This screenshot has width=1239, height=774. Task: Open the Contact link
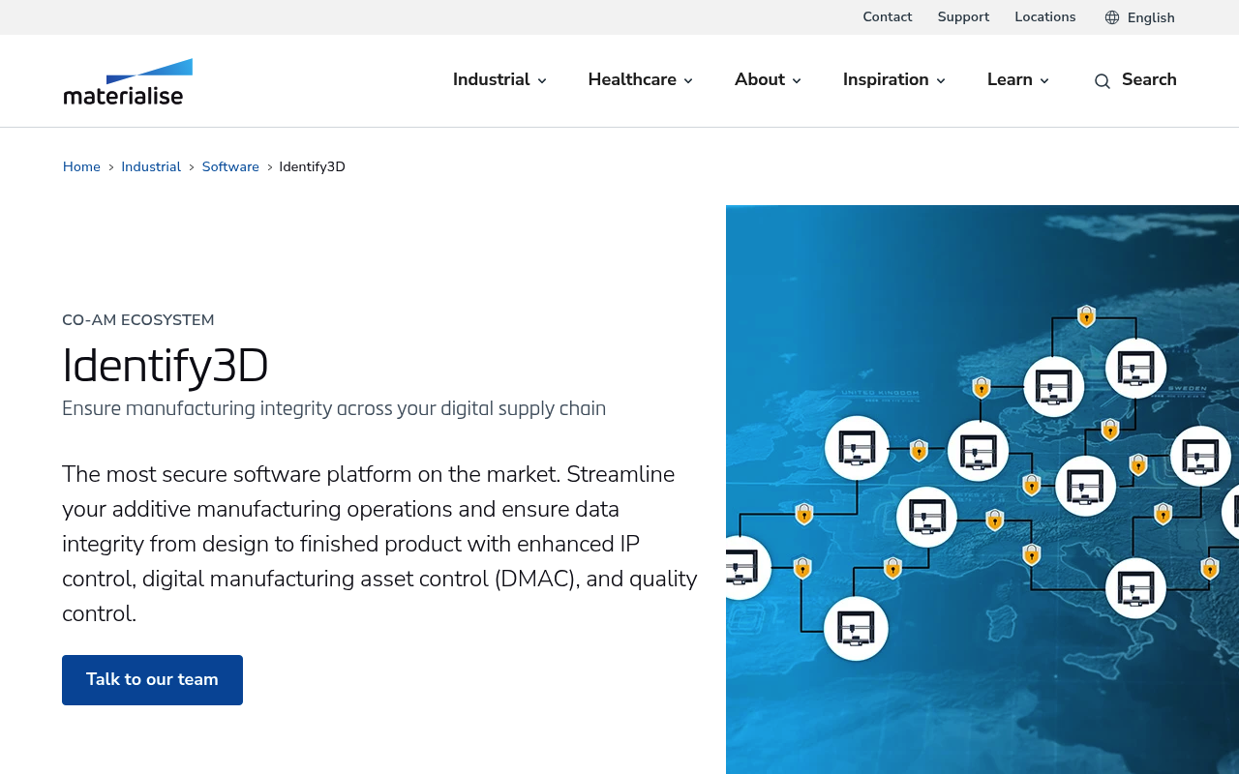tap(888, 16)
